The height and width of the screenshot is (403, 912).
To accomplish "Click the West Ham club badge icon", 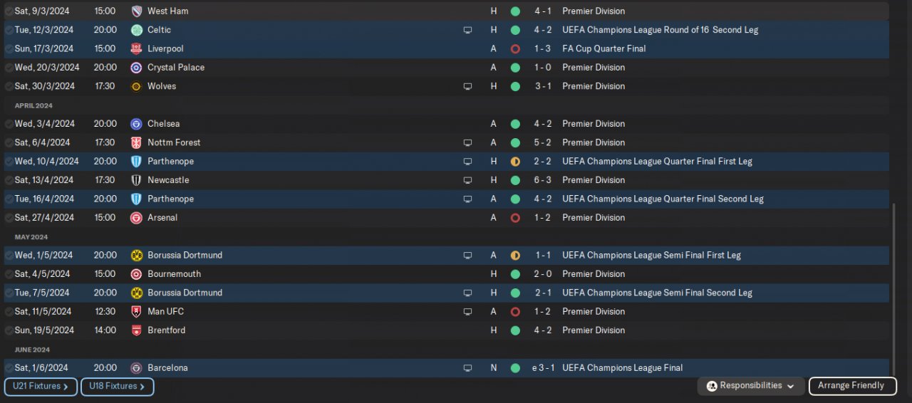I will tap(136, 11).
